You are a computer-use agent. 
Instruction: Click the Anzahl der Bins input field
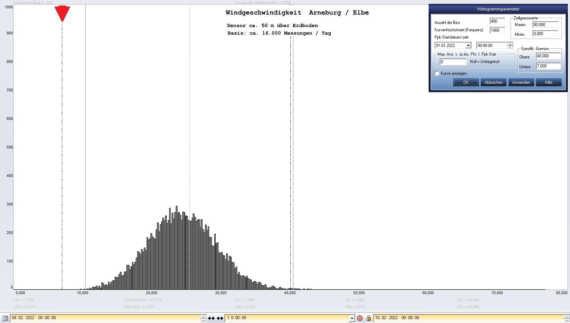pyautogui.click(x=497, y=21)
